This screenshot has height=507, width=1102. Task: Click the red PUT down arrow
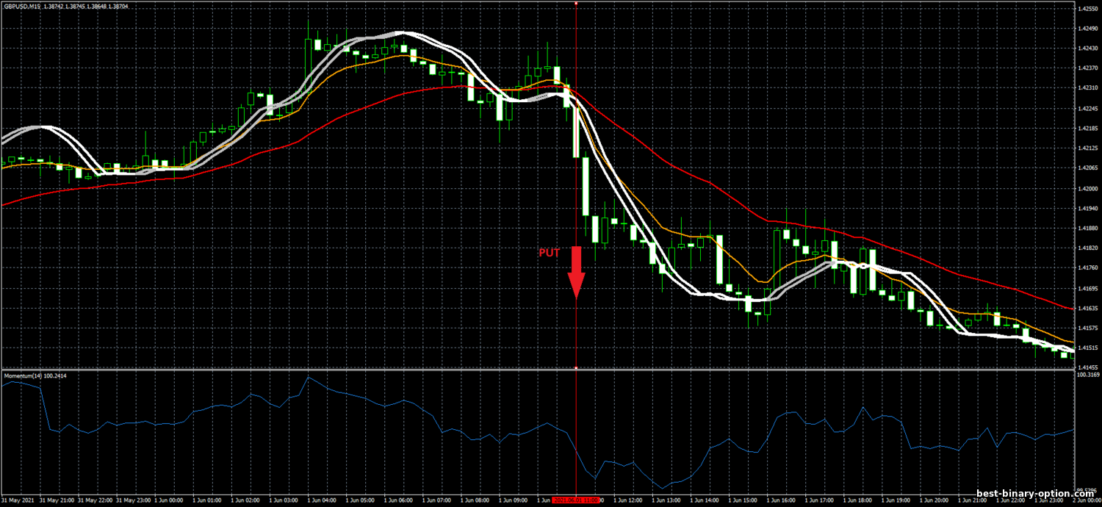[575, 273]
